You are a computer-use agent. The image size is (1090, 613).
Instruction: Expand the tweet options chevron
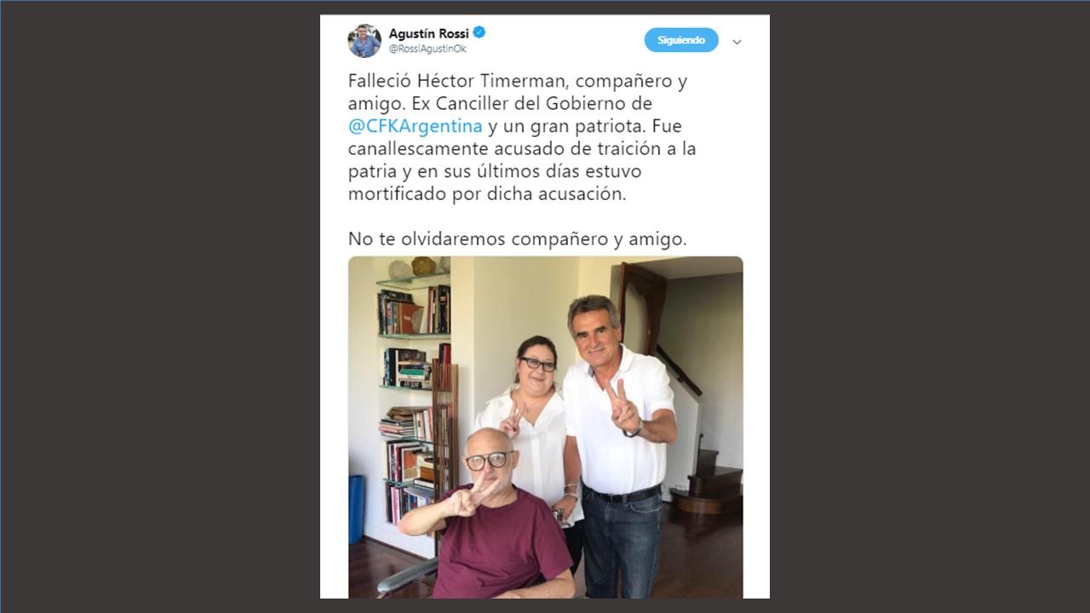737,42
